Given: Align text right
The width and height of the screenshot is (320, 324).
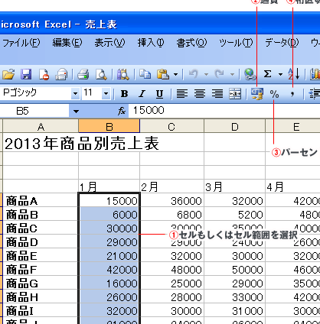Looking at the screenshot, I should (217, 94).
